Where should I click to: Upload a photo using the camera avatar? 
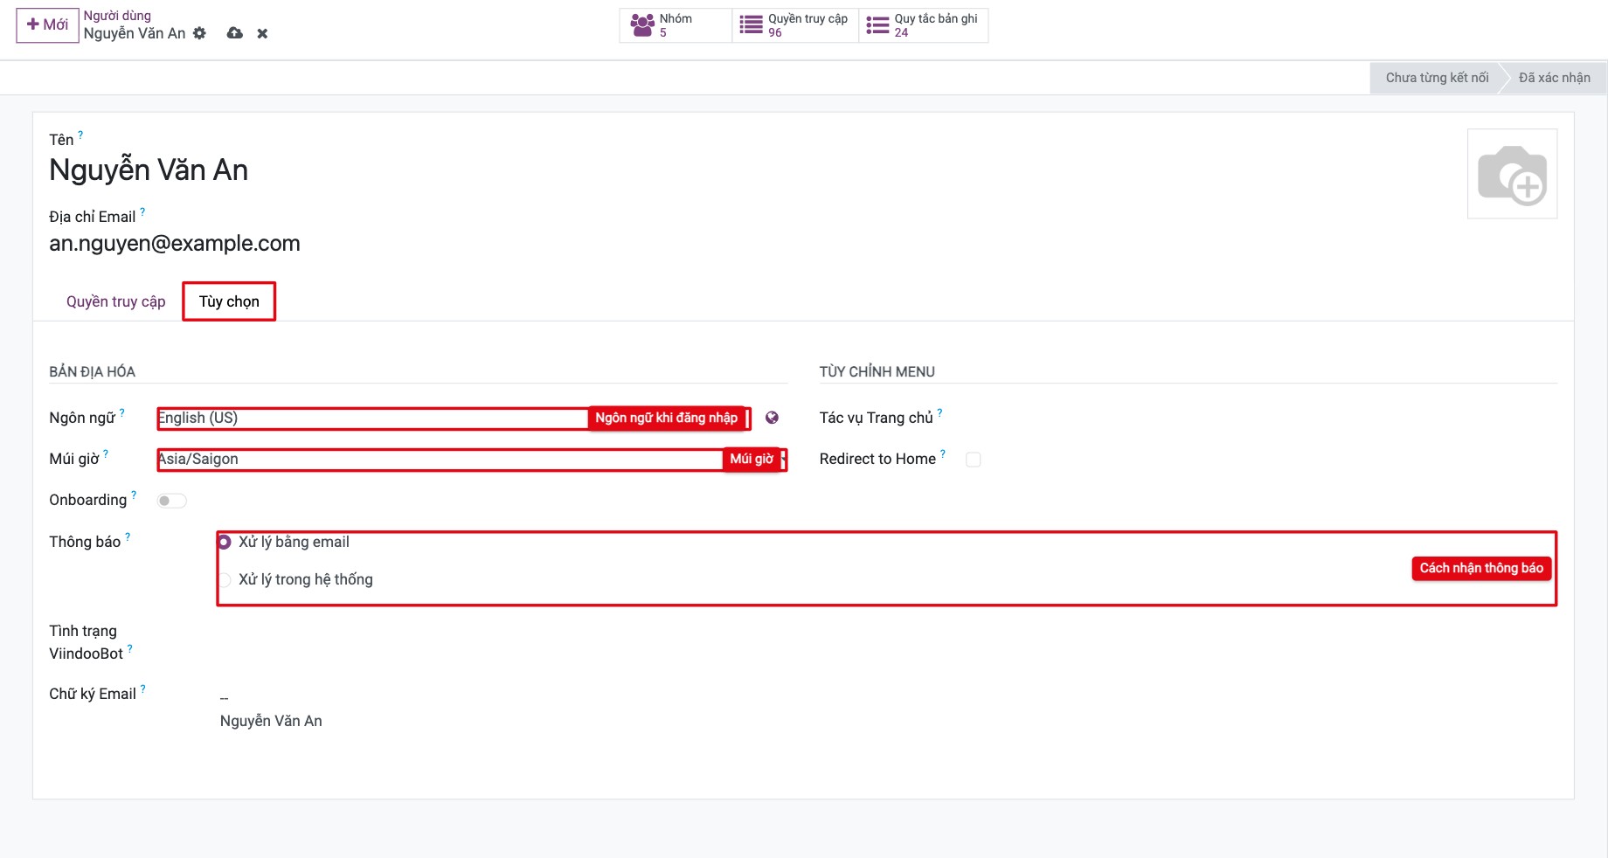(x=1512, y=174)
